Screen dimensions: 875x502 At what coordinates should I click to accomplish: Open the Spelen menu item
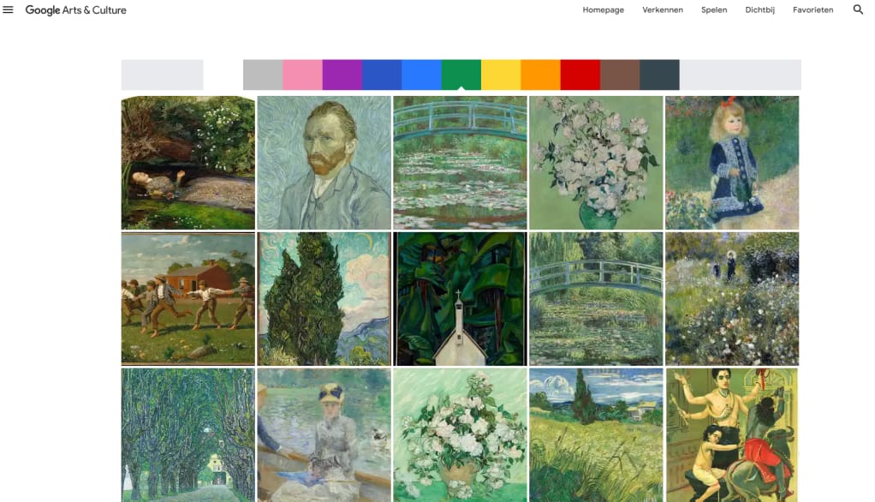(x=714, y=10)
